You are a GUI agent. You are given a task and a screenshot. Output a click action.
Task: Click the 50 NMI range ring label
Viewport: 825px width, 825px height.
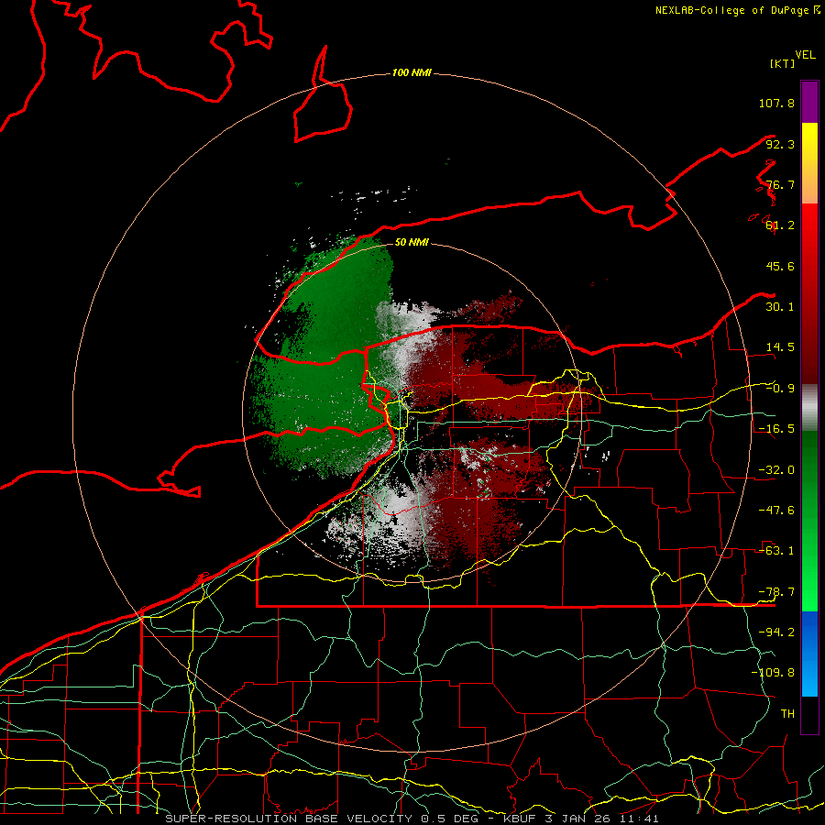pos(412,242)
